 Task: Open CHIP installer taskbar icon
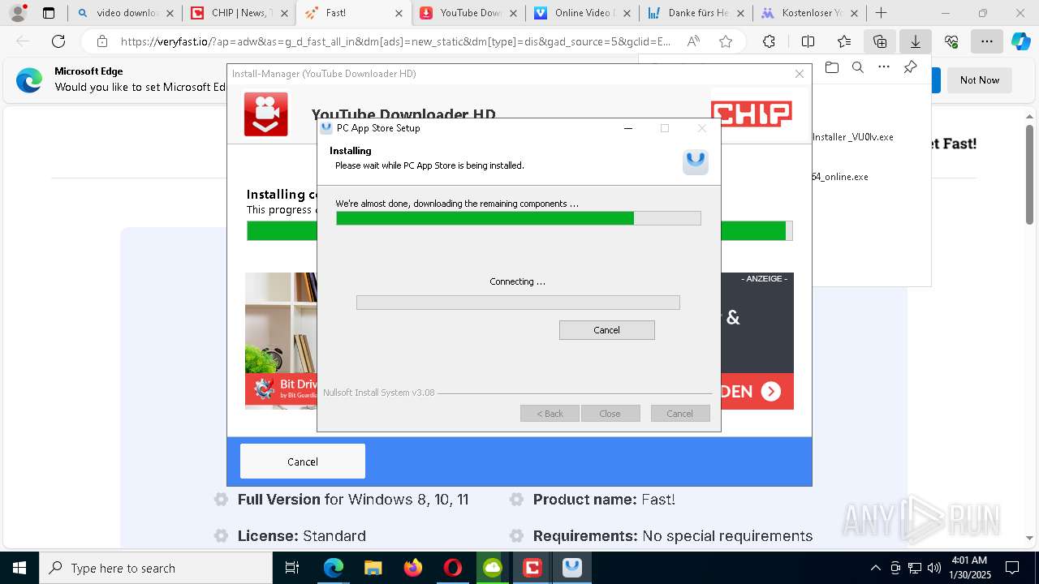pos(532,568)
